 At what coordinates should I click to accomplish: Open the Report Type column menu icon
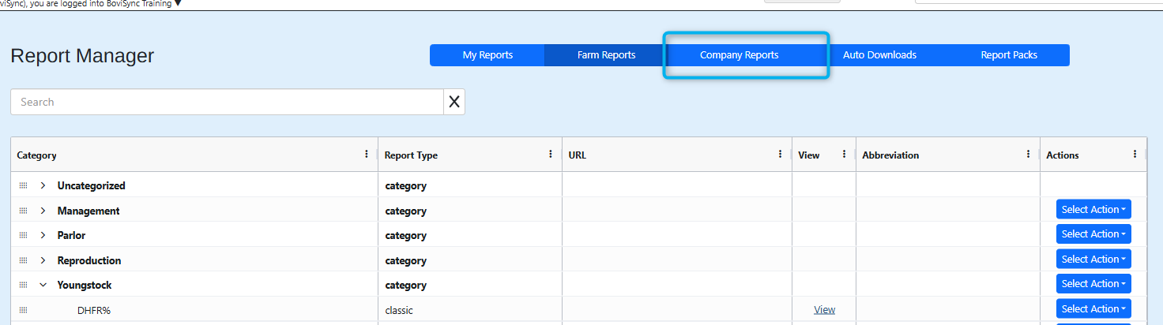click(551, 155)
